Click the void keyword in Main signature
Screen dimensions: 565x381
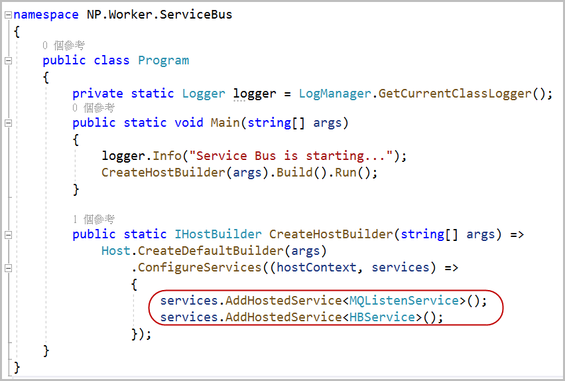click(189, 123)
